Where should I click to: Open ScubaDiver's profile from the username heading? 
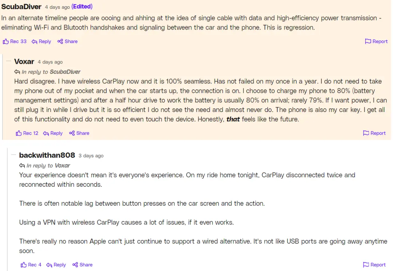click(21, 7)
